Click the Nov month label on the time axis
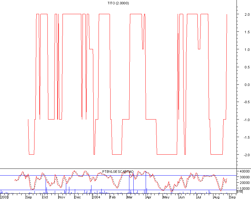Viewport: 251px width, 199px height. pos(62,197)
